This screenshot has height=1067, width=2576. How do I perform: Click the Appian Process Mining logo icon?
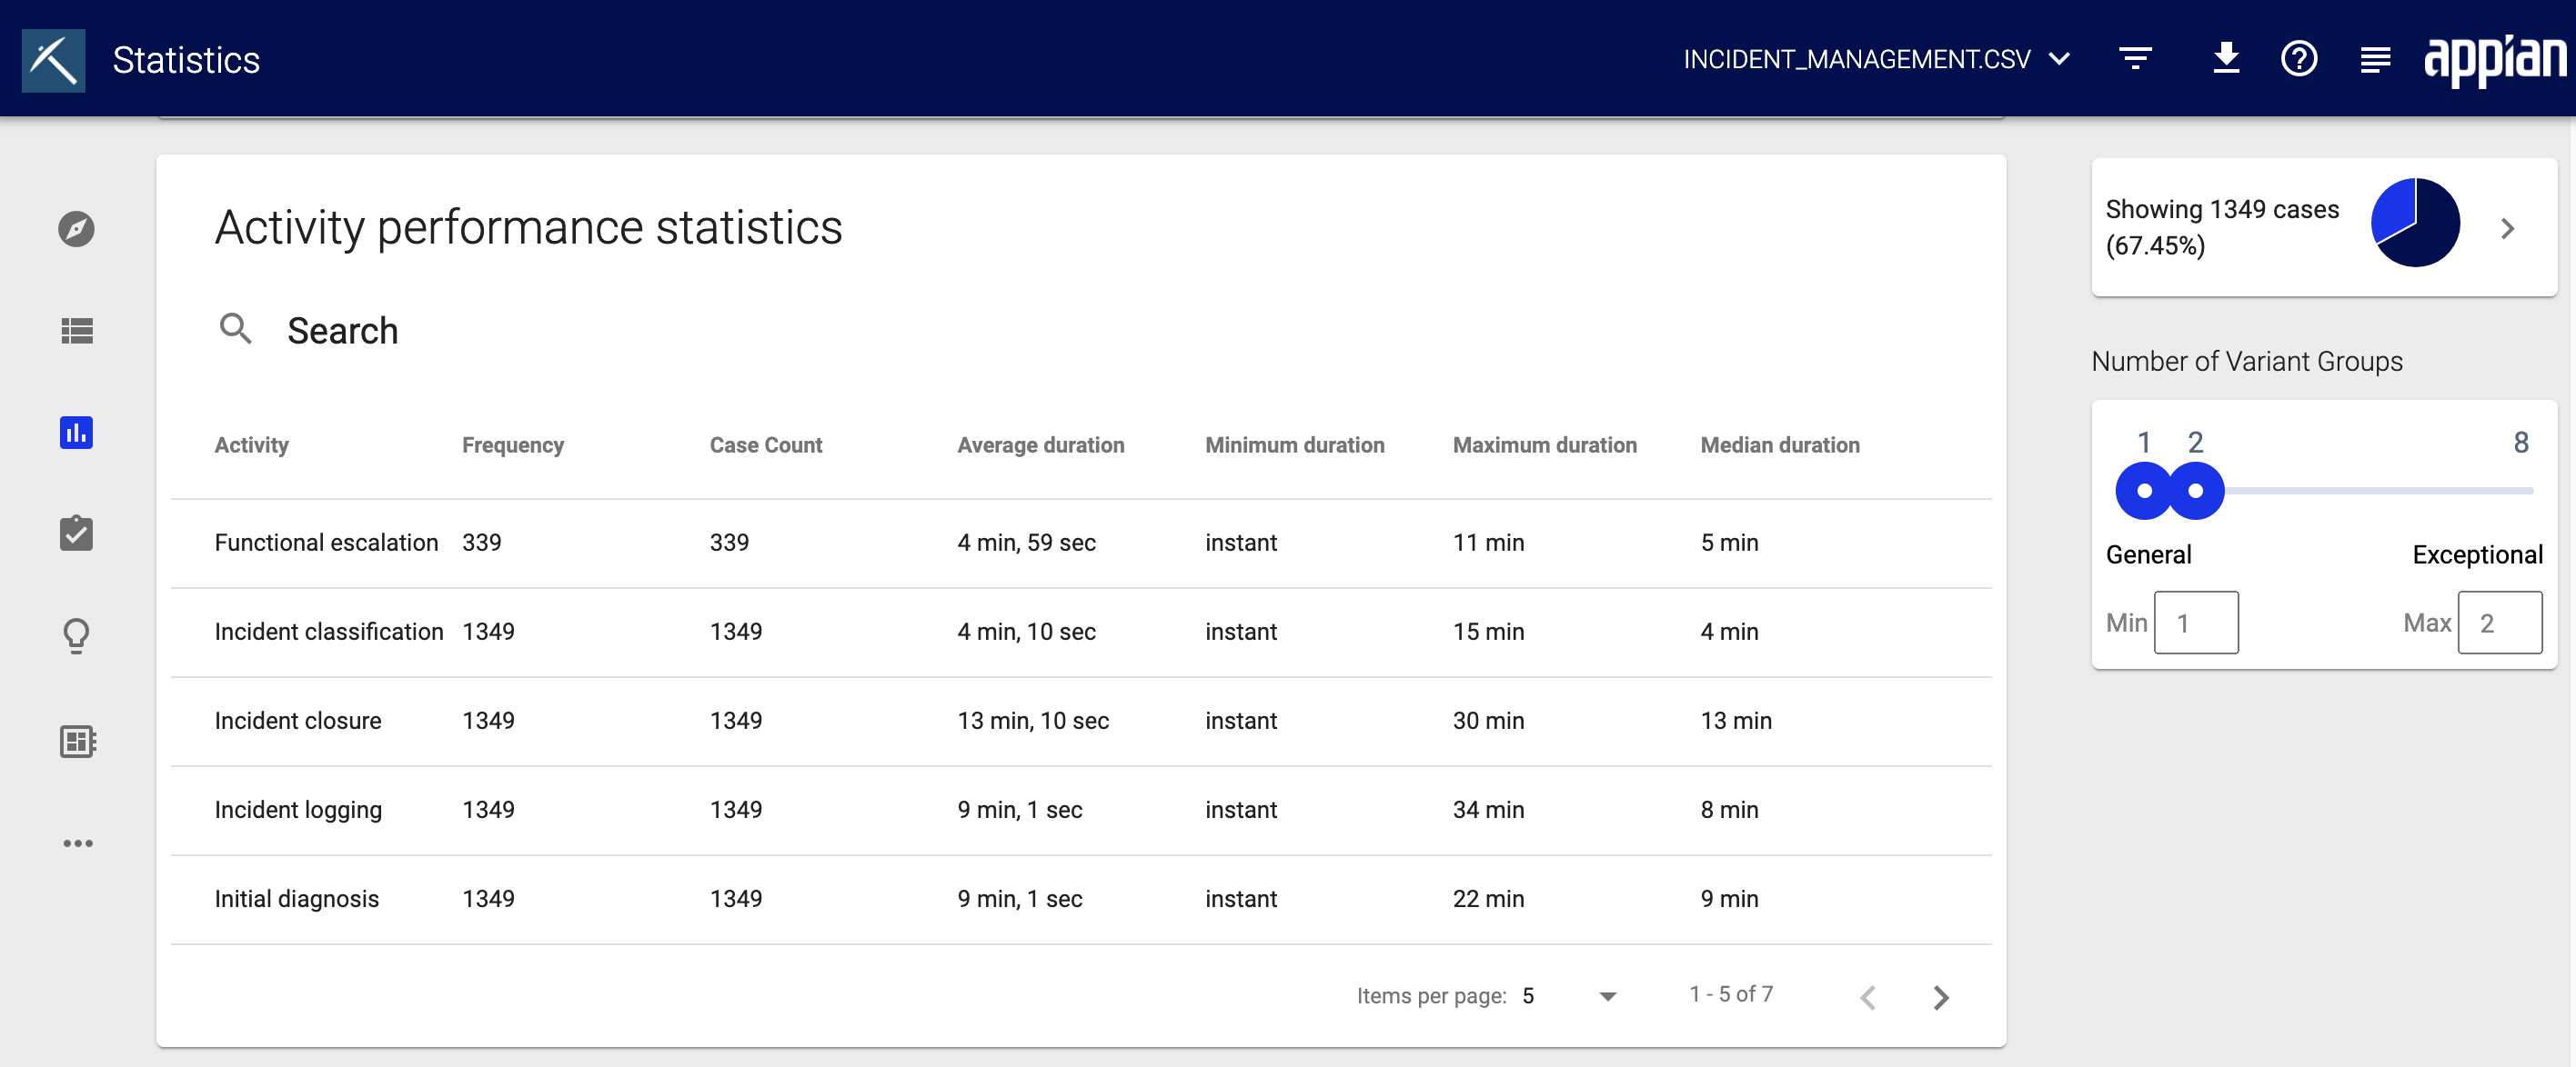pyautogui.click(x=54, y=60)
